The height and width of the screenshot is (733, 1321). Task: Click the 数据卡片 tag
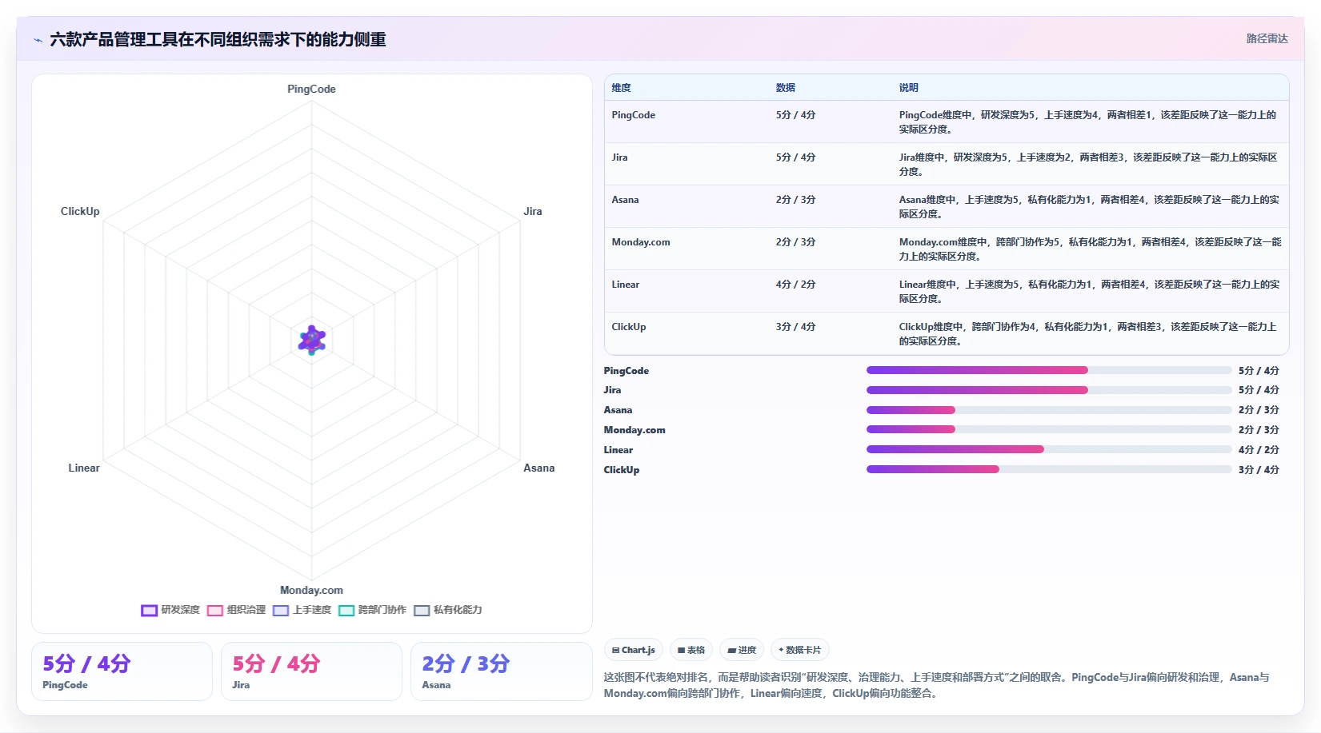click(800, 650)
